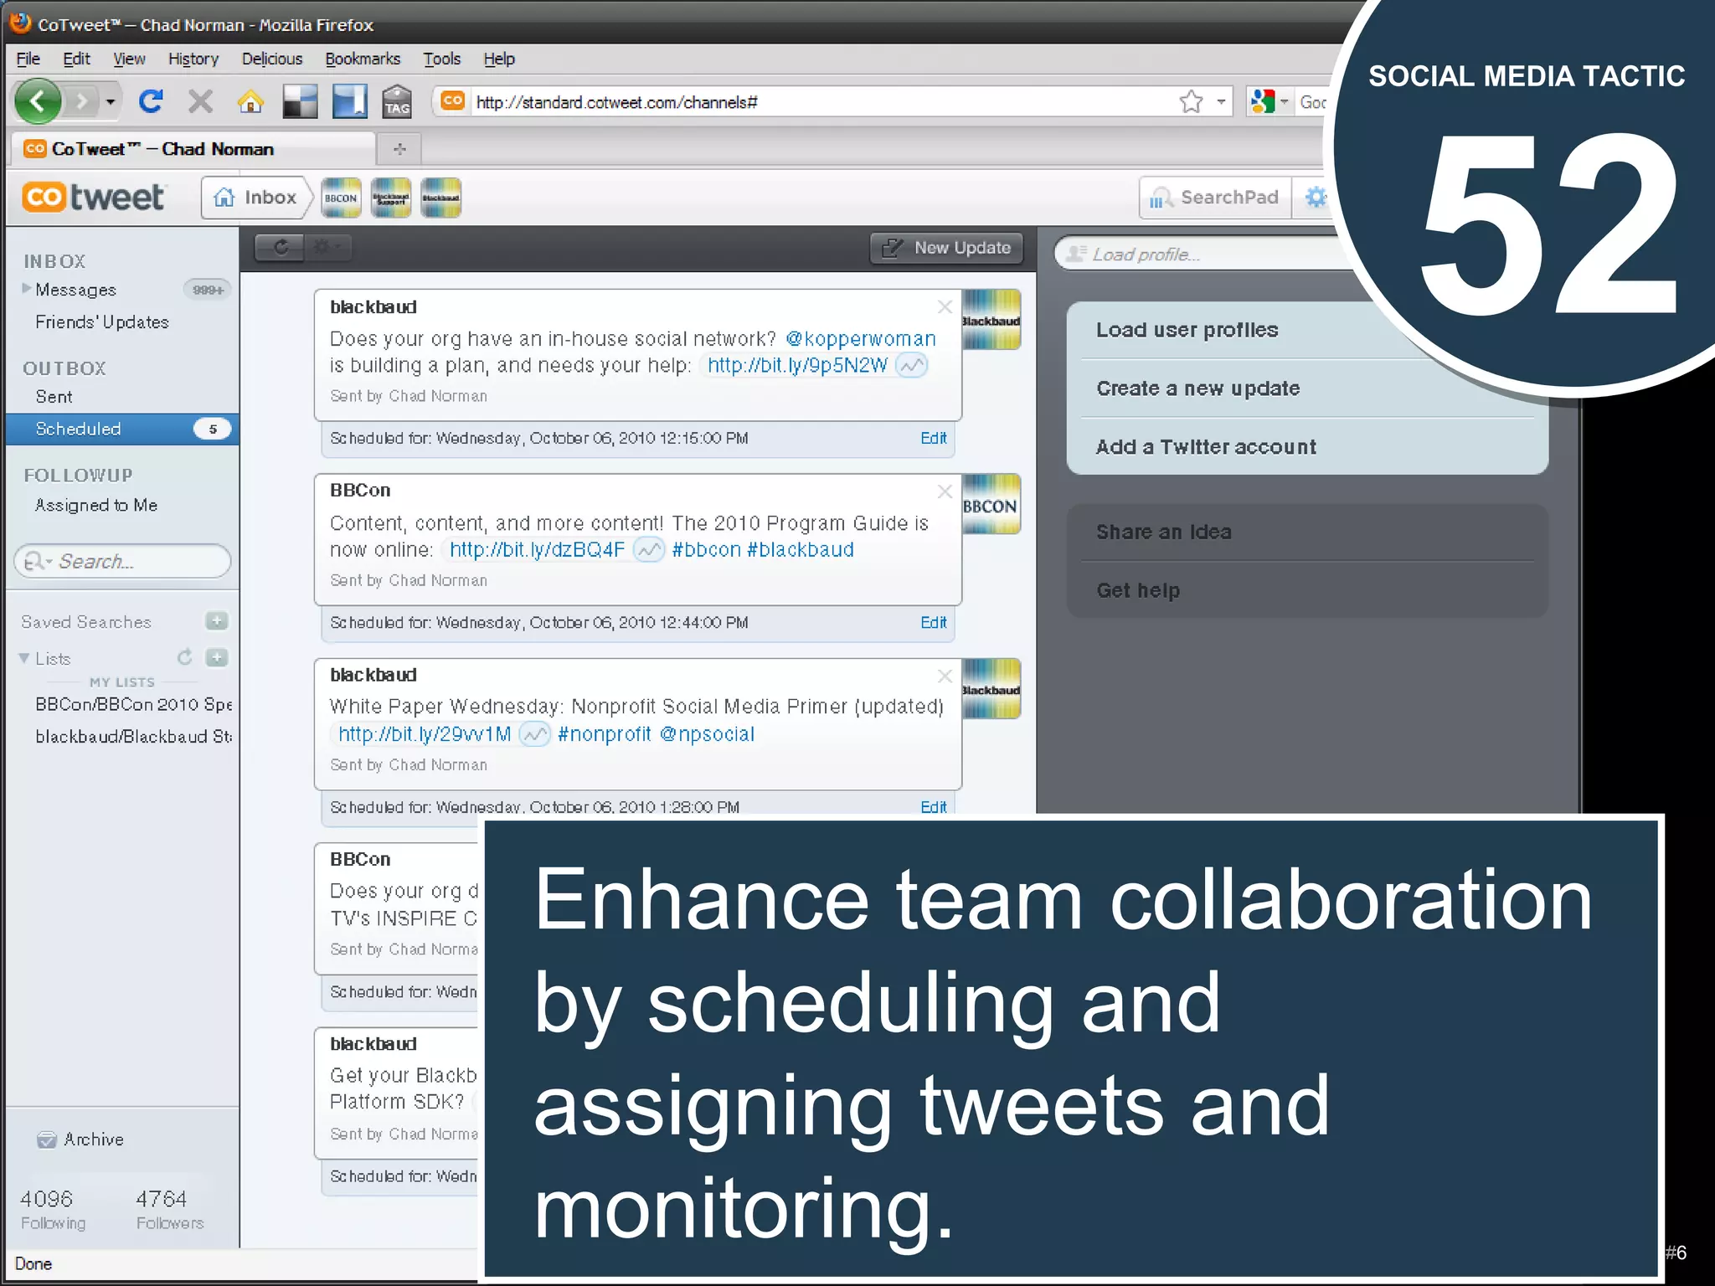Image resolution: width=1715 pixels, height=1286 pixels.
Task: Add a saved search with plus icon
Action: [217, 620]
